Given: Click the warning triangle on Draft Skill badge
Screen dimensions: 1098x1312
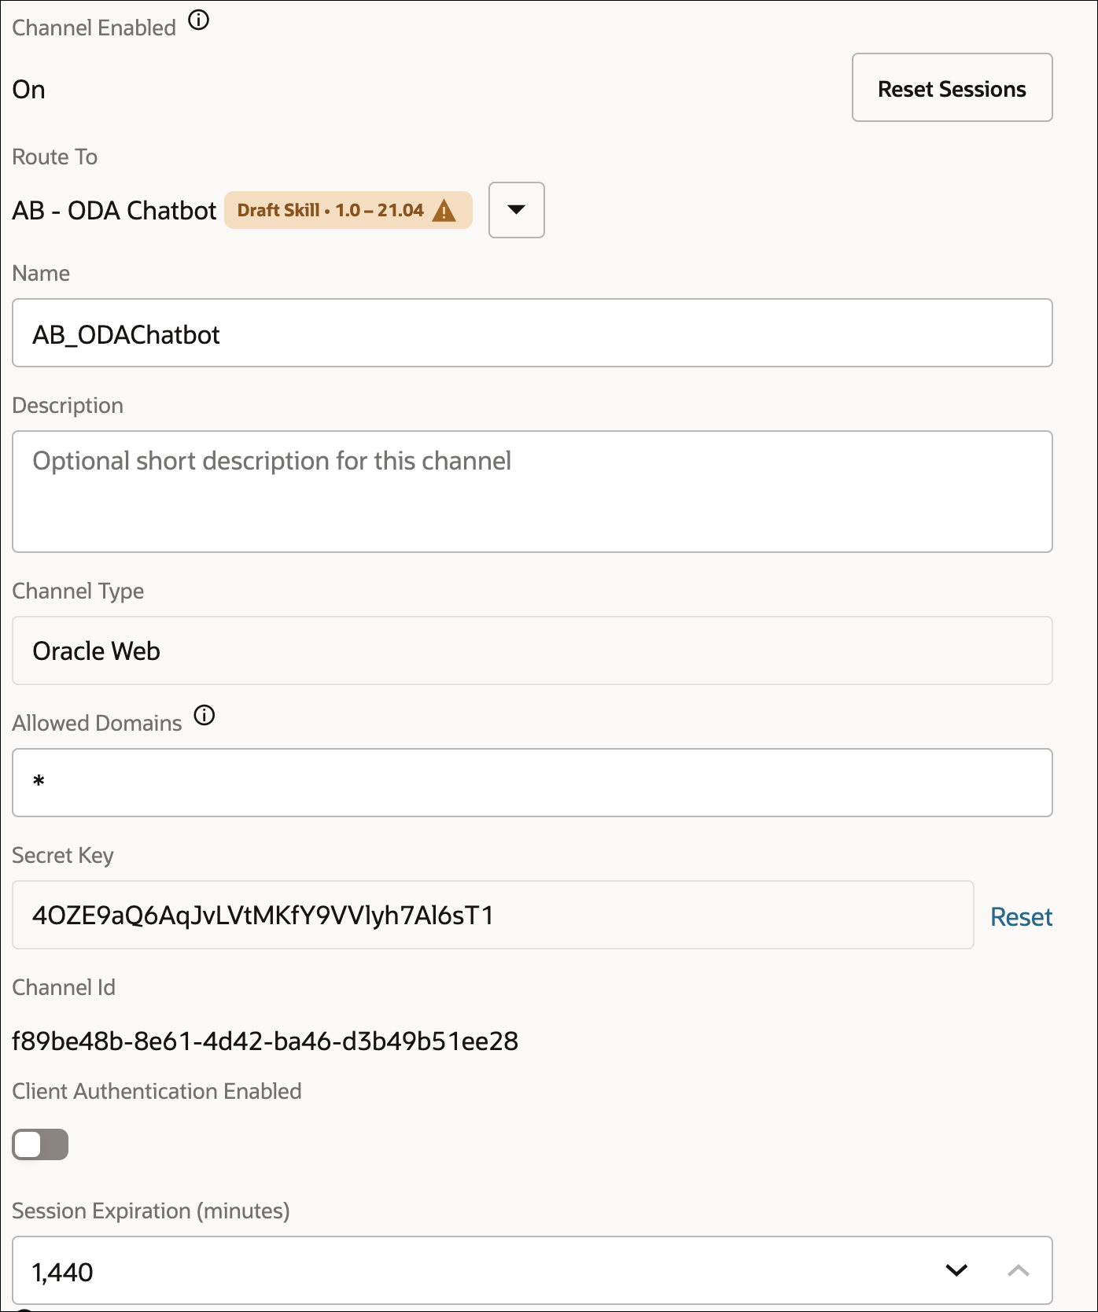Looking at the screenshot, I should coord(444,211).
